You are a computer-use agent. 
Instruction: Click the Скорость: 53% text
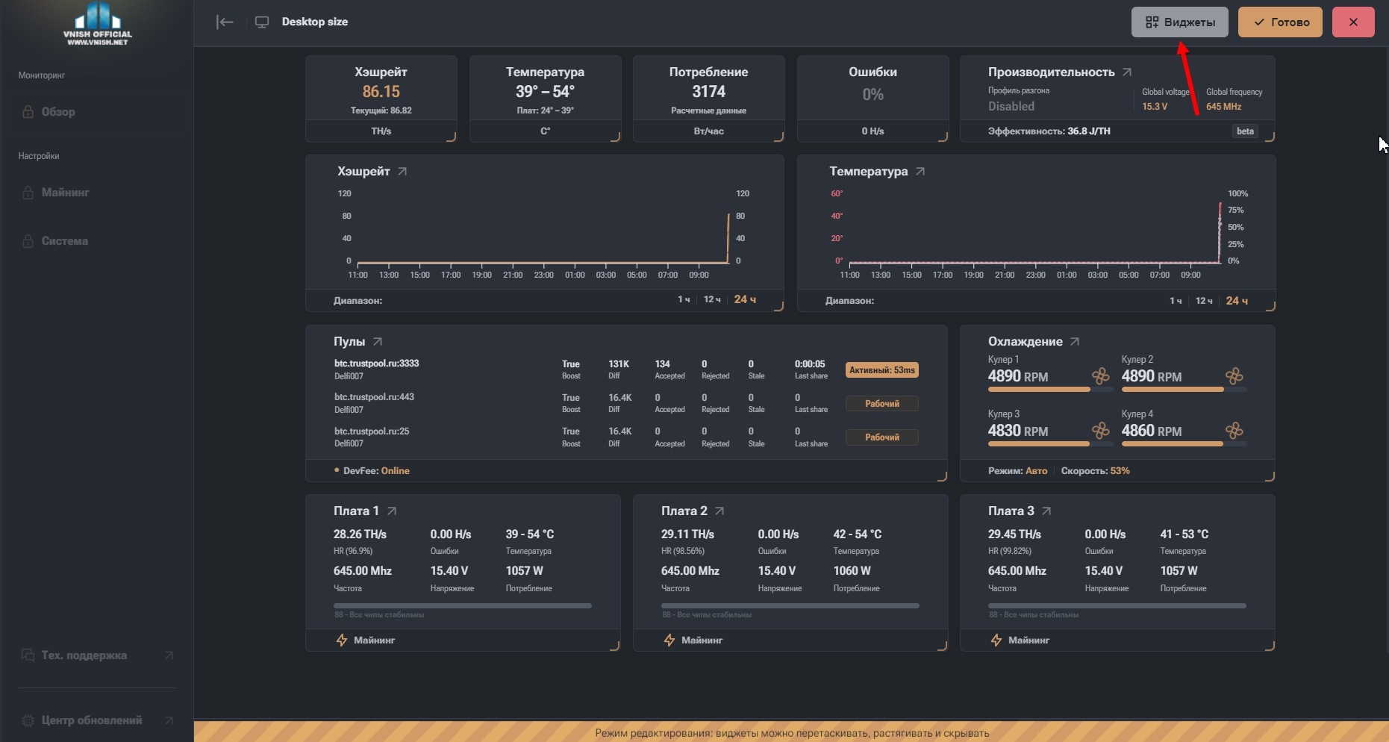coord(1095,471)
